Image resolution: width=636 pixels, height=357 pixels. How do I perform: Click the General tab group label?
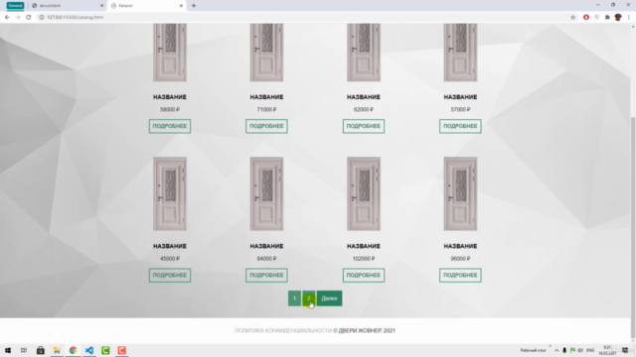click(15, 6)
